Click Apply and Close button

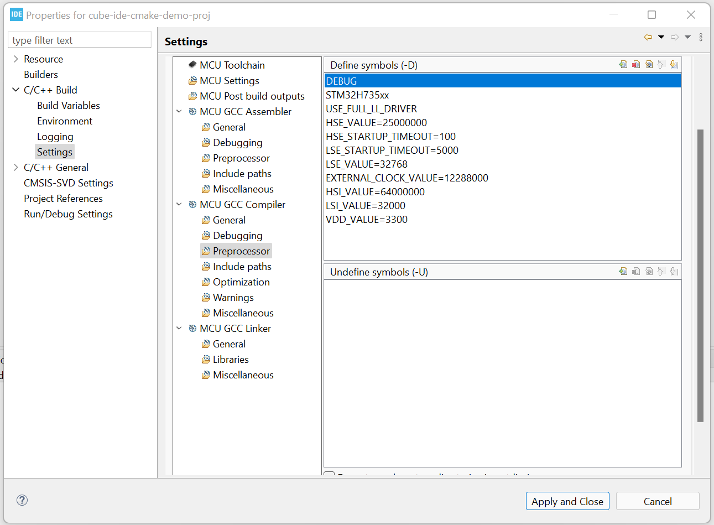pyautogui.click(x=567, y=501)
